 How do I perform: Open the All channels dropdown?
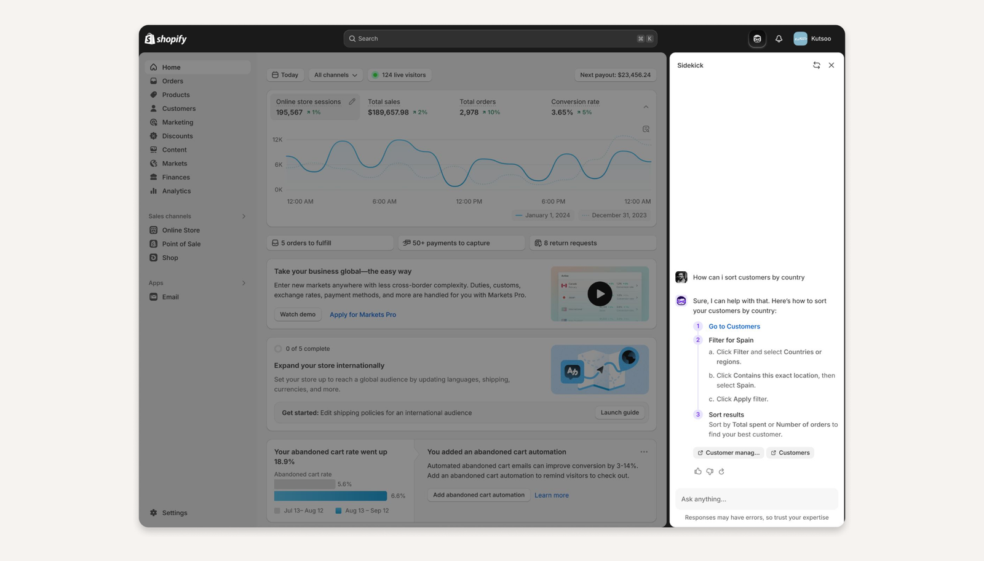pos(335,75)
